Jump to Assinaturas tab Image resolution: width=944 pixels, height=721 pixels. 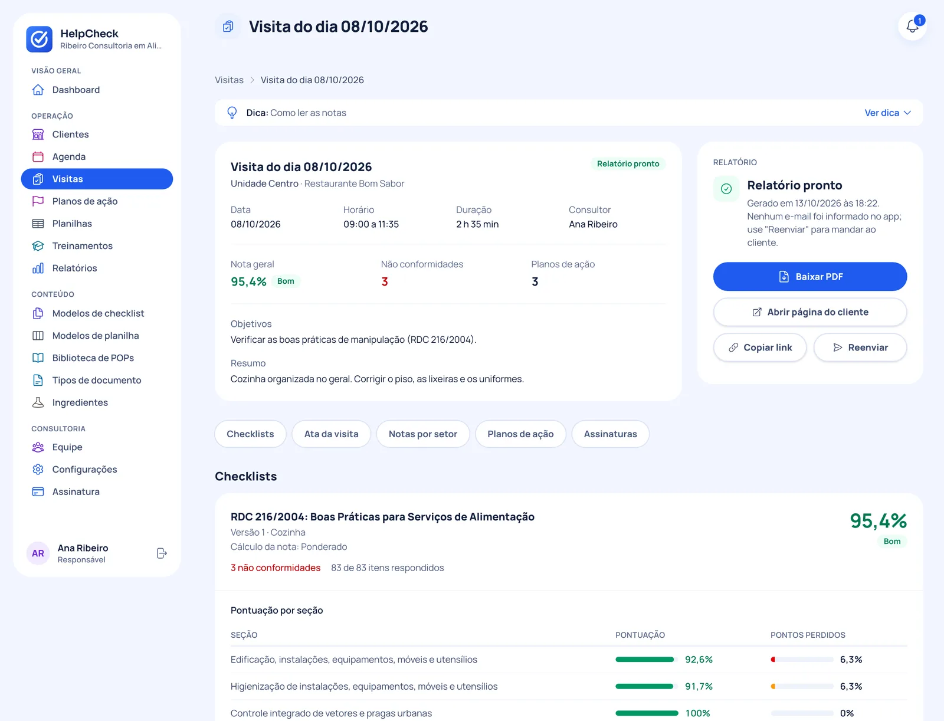click(611, 434)
